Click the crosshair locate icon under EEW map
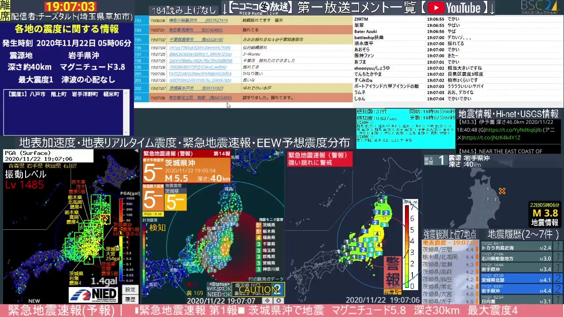 pos(267,301)
